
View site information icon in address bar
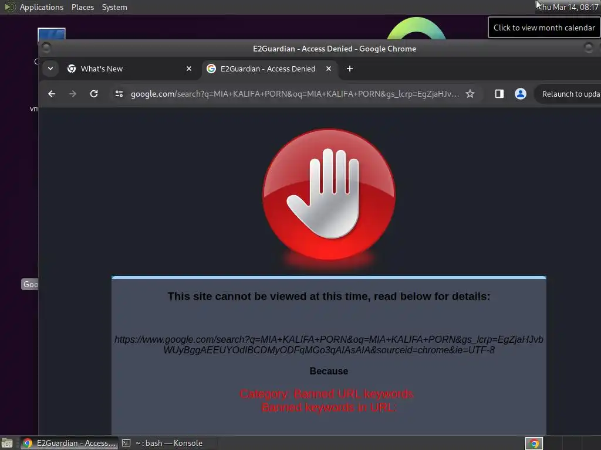coord(119,94)
